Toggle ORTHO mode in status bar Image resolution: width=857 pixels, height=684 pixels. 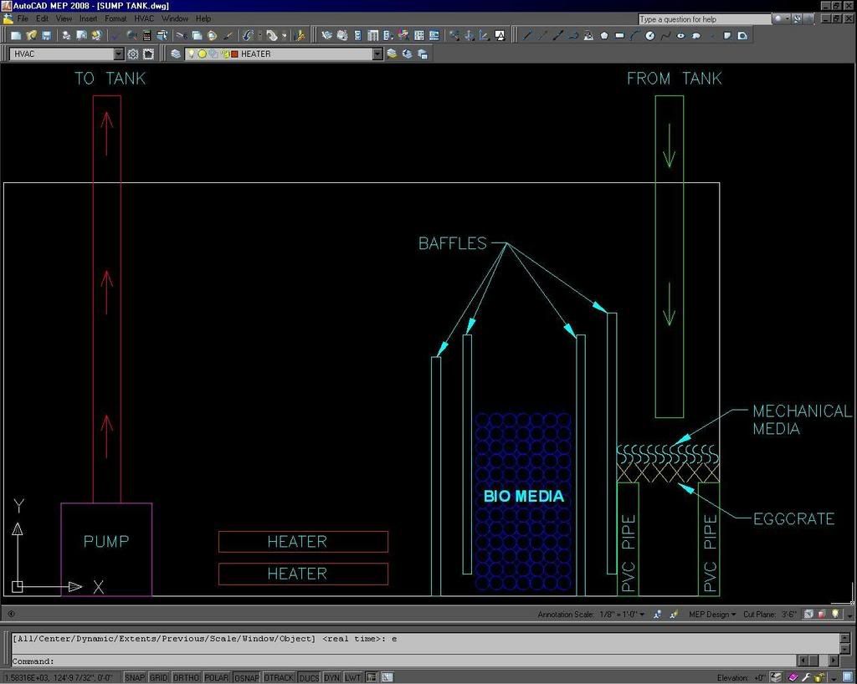(186, 677)
